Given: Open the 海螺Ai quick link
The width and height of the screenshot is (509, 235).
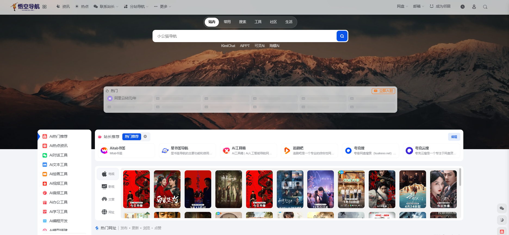Looking at the screenshot, I should click(274, 46).
